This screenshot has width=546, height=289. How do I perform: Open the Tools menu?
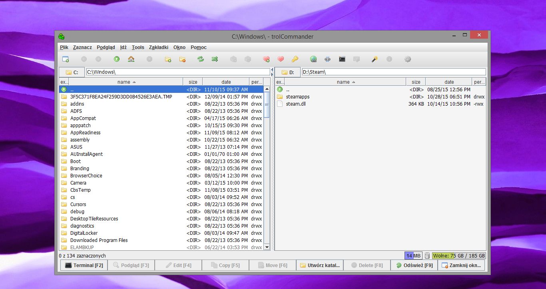(138, 47)
